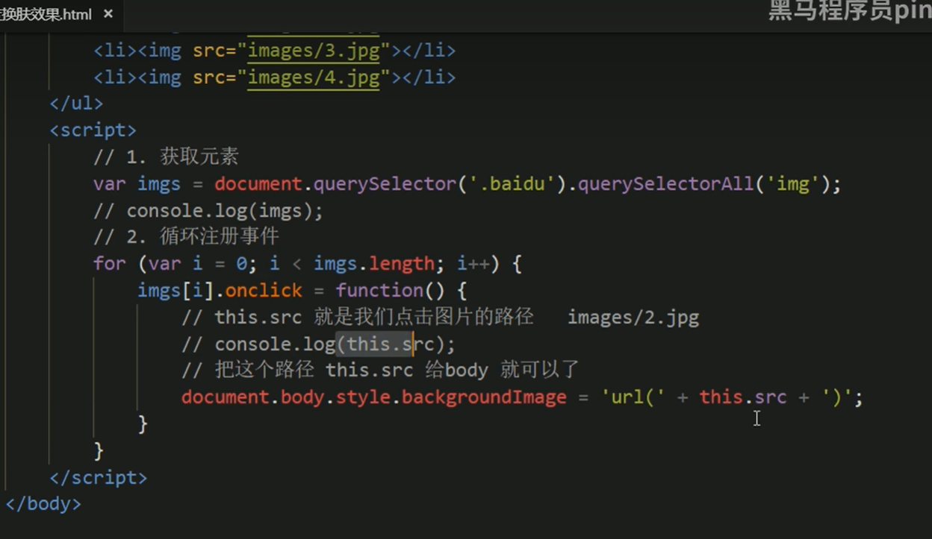
Task: Click the 'function()' keyword
Action: pyautogui.click(x=390, y=290)
